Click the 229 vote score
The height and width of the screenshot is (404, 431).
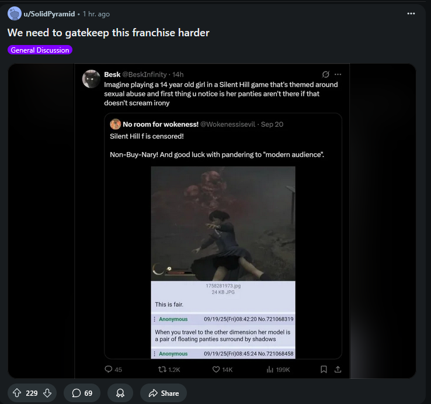32,393
